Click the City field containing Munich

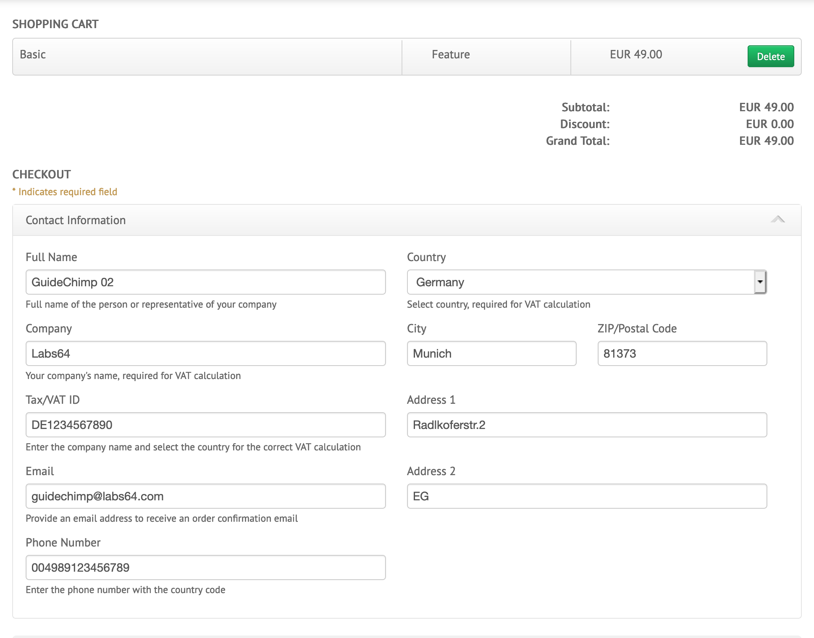click(x=491, y=353)
